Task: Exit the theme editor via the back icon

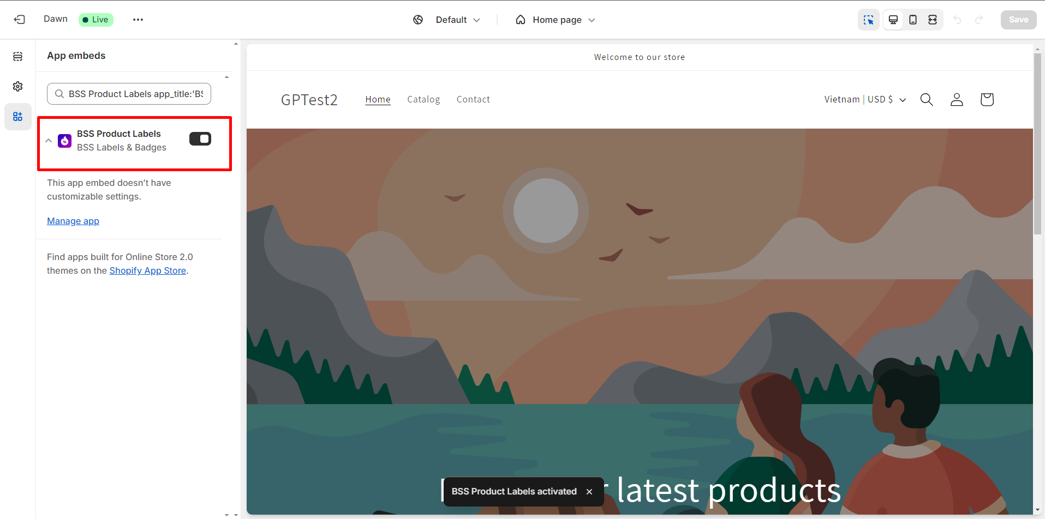Action: 19,19
